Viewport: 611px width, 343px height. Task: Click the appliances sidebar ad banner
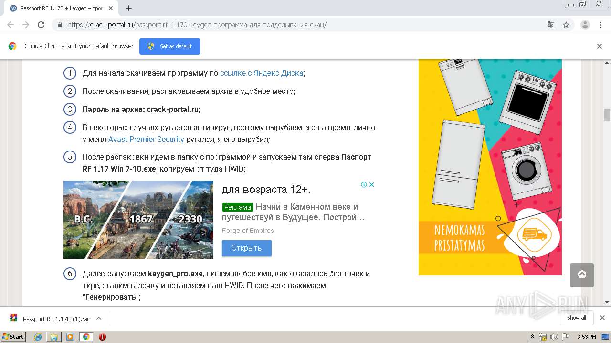coord(490,167)
